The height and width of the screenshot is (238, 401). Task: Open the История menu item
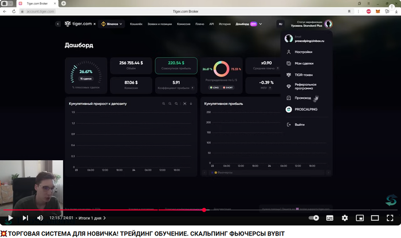(225, 24)
